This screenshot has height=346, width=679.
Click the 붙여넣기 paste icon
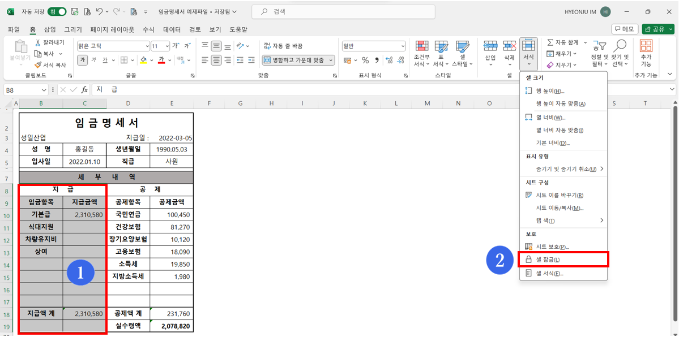tap(20, 47)
